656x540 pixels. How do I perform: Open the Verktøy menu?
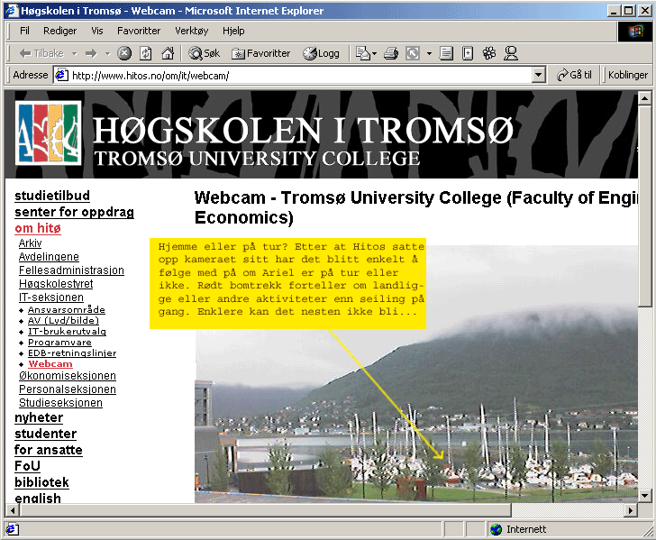click(x=191, y=31)
